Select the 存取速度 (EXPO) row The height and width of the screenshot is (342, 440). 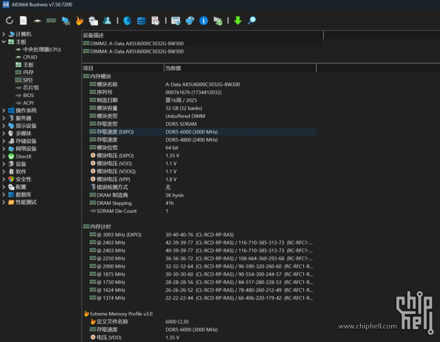point(203,132)
